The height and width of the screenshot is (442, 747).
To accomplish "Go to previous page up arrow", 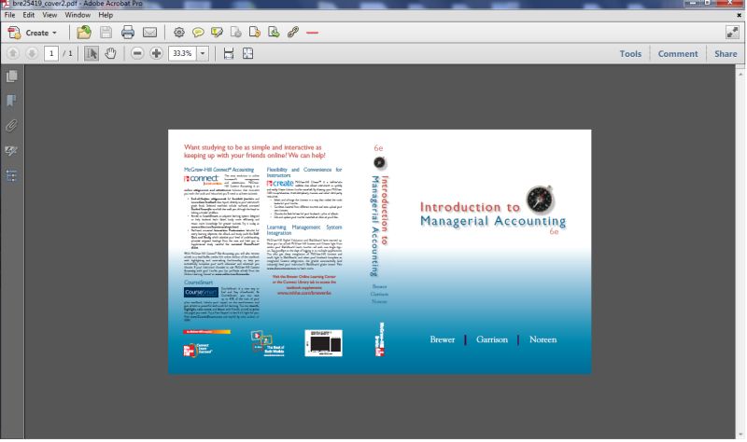I will pos(13,53).
